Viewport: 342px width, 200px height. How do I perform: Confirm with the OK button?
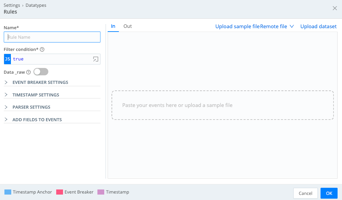pyautogui.click(x=329, y=193)
